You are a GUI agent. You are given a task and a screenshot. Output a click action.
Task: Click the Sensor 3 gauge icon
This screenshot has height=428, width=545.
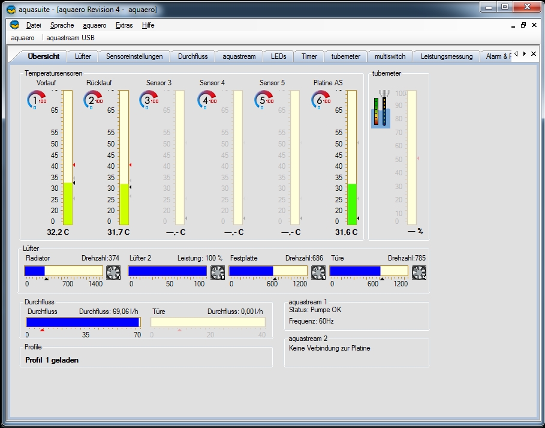(149, 100)
